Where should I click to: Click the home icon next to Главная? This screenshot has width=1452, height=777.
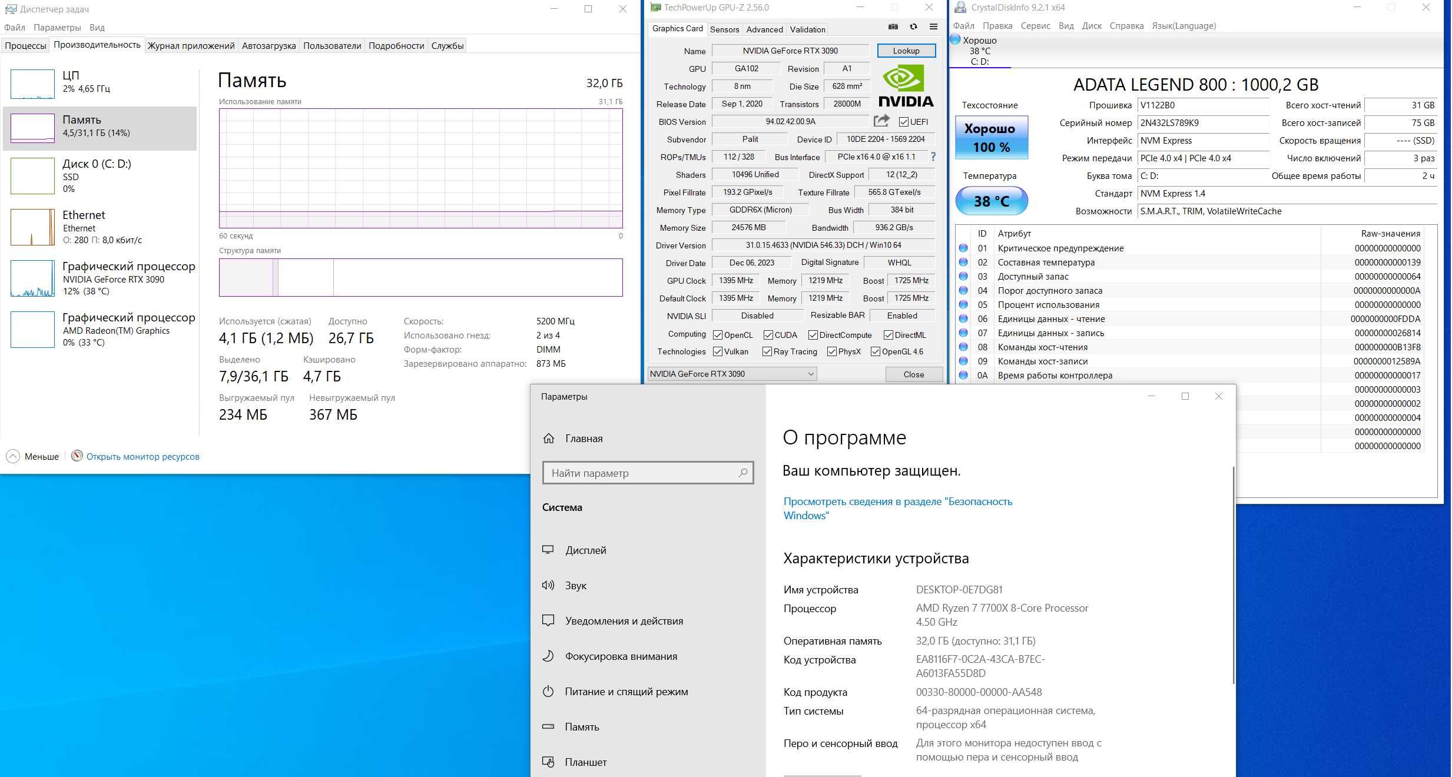549,439
